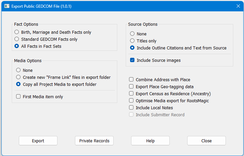The image size is (244, 156).
Task: Check Export Census as Residence (Ancestry)
Action: pyautogui.click(x=131, y=94)
